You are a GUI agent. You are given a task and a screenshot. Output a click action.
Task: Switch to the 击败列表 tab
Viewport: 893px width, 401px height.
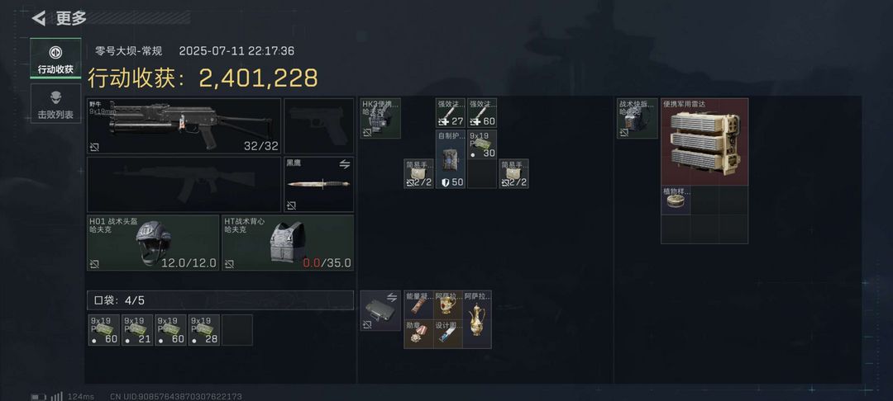pyautogui.click(x=55, y=104)
